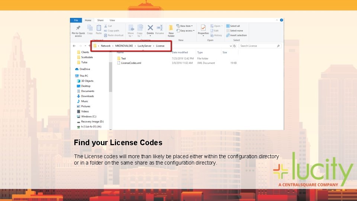
Task: Open Downloads in navigation pane
Action: pos(87,96)
